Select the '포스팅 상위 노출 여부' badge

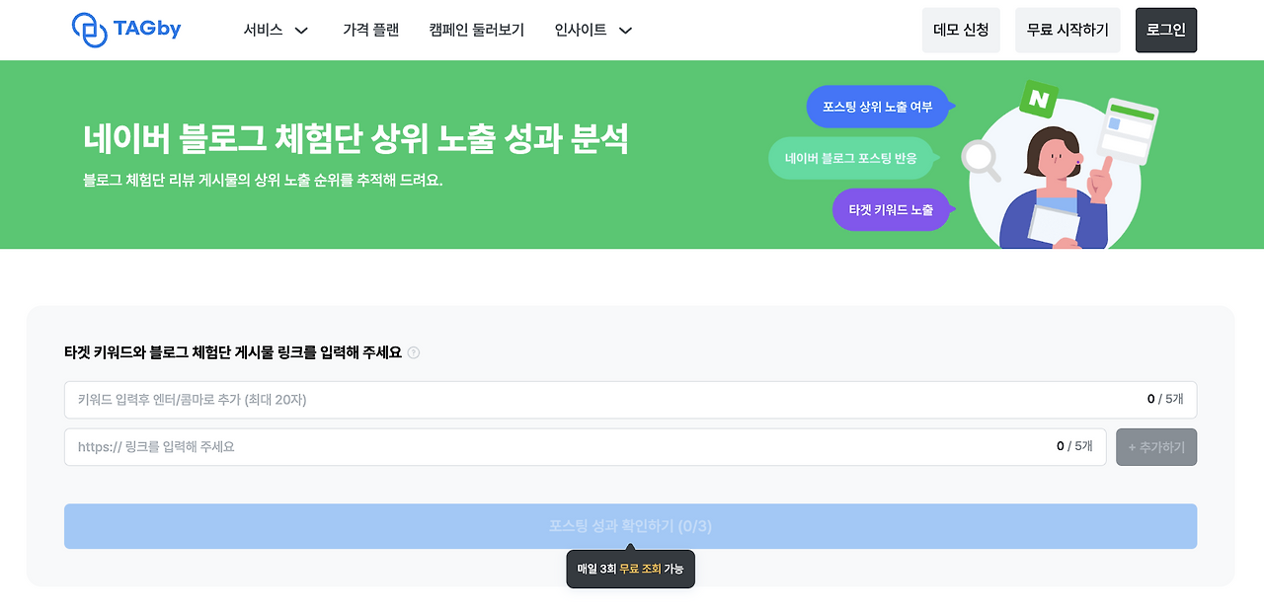[x=877, y=107]
